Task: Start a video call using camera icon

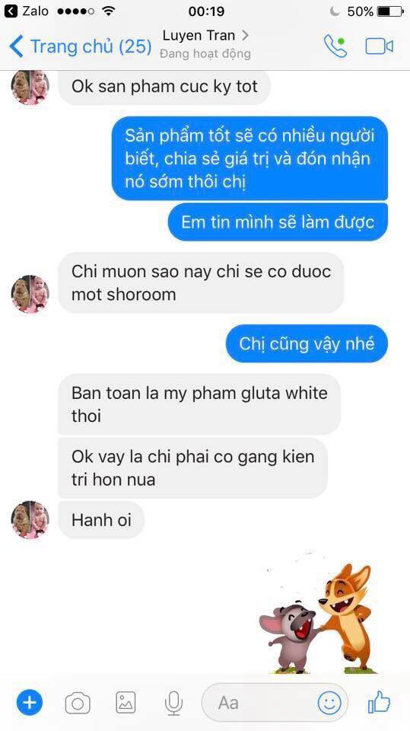Action: pos(380,46)
